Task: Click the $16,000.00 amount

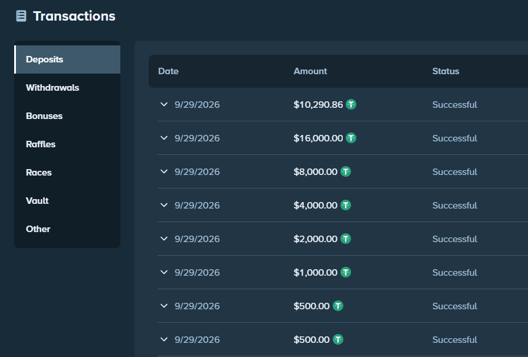Action: point(318,138)
